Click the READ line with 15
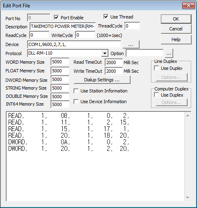This screenshot has height=208, width=197. [x=69, y=129]
